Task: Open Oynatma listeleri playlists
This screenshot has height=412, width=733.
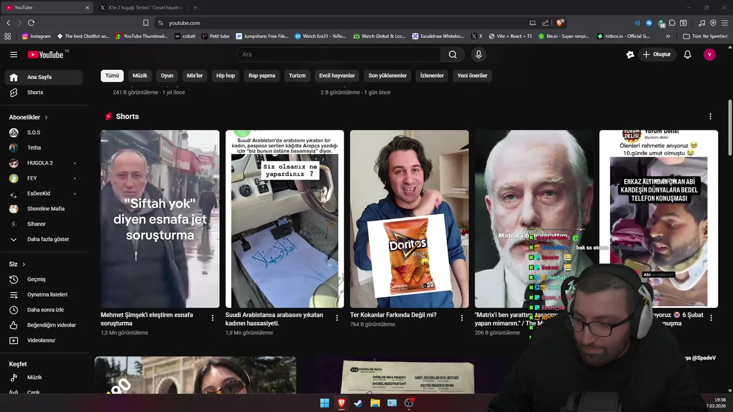Action: 44,295
